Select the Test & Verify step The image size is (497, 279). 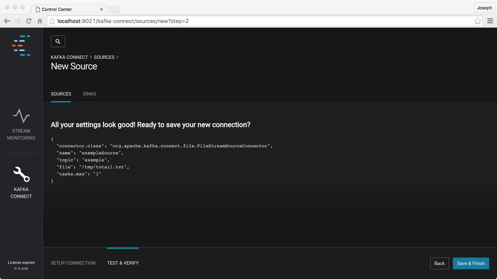(x=123, y=263)
